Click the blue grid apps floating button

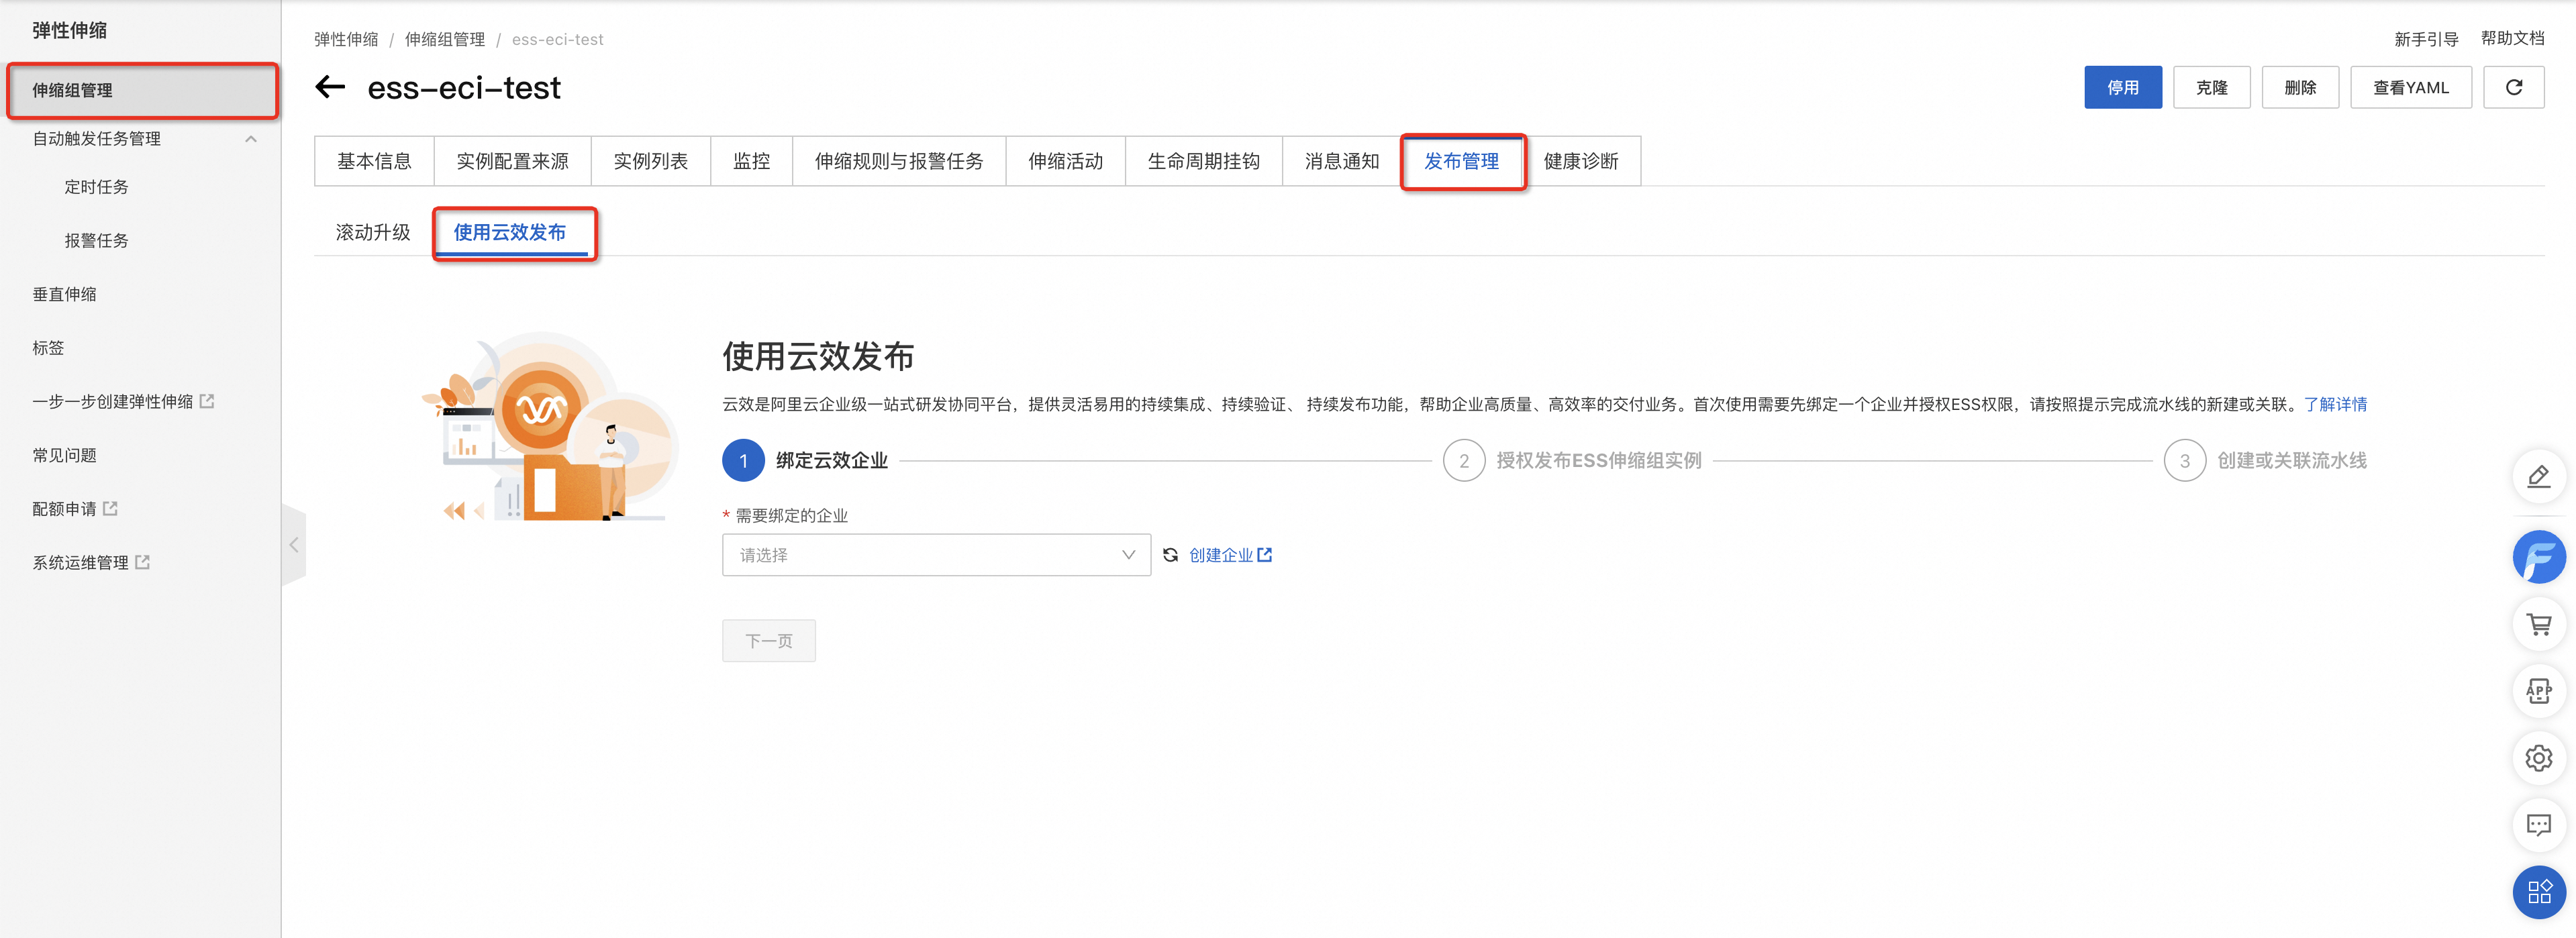(x=2538, y=891)
